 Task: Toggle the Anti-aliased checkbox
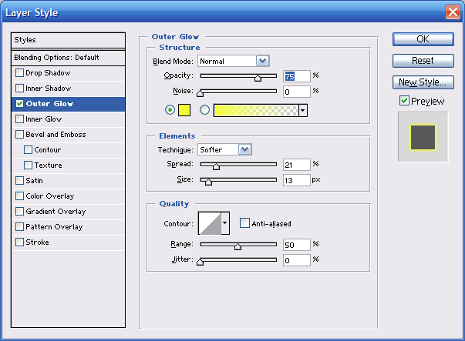click(x=244, y=223)
